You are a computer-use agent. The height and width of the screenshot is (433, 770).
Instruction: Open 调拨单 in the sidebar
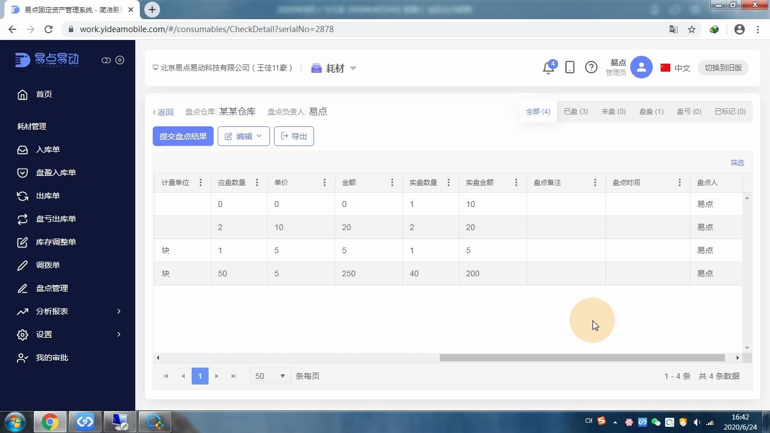pyautogui.click(x=48, y=265)
